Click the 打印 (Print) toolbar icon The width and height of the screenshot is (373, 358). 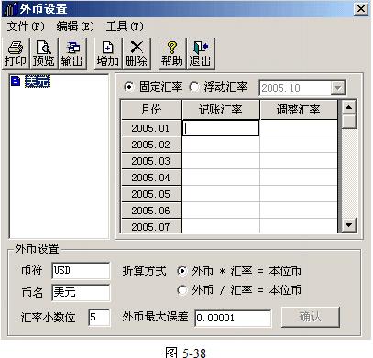(x=16, y=53)
